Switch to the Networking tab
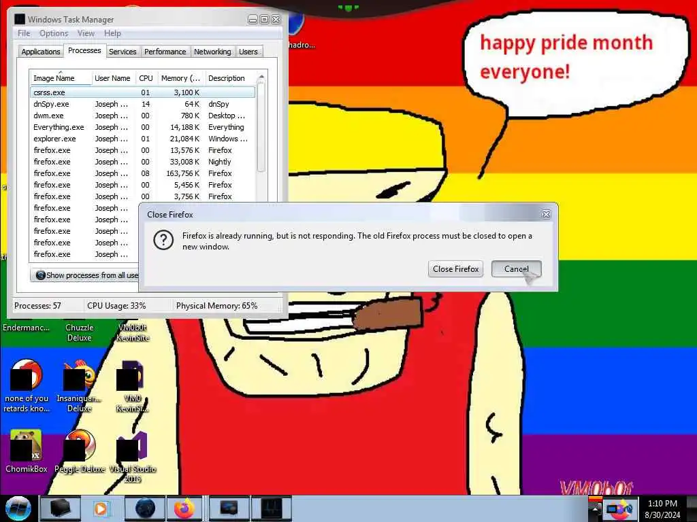697x522 pixels. 212,52
